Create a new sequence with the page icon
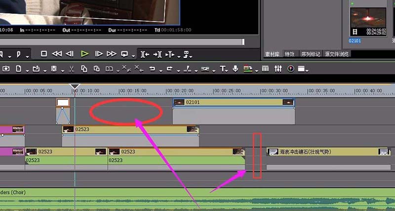 [18, 69]
